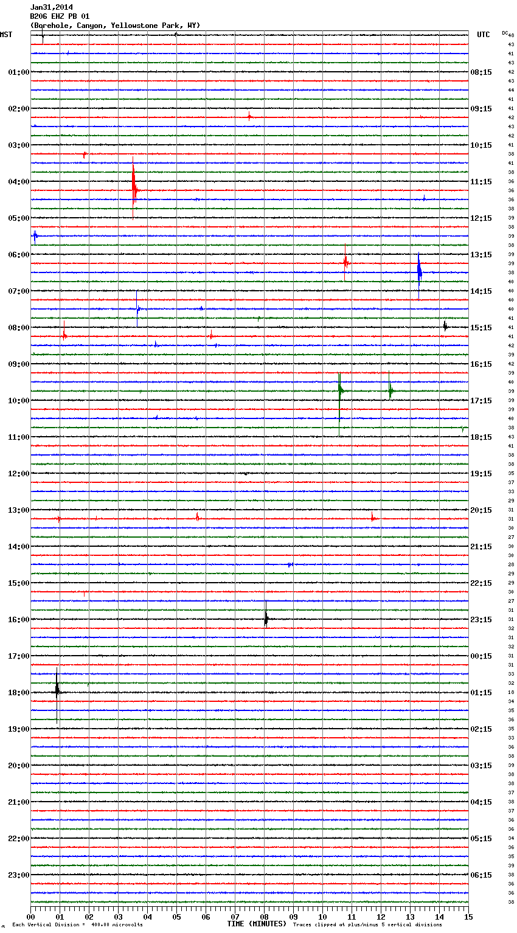Select the 15 minute axis tick label
The image size is (517, 933).
coord(468,917)
